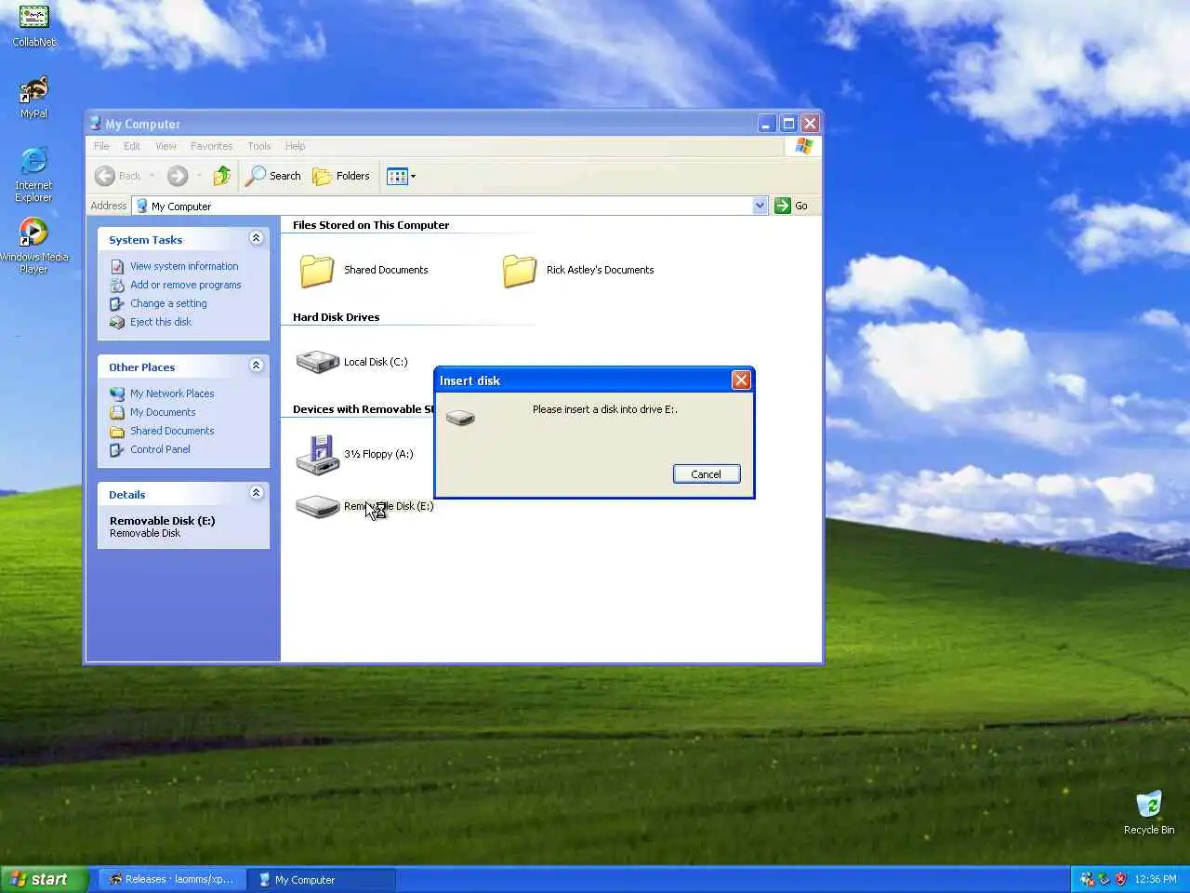The image size is (1190, 893).
Task: Click the Hard Disk Drives heading
Action: (x=337, y=317)
